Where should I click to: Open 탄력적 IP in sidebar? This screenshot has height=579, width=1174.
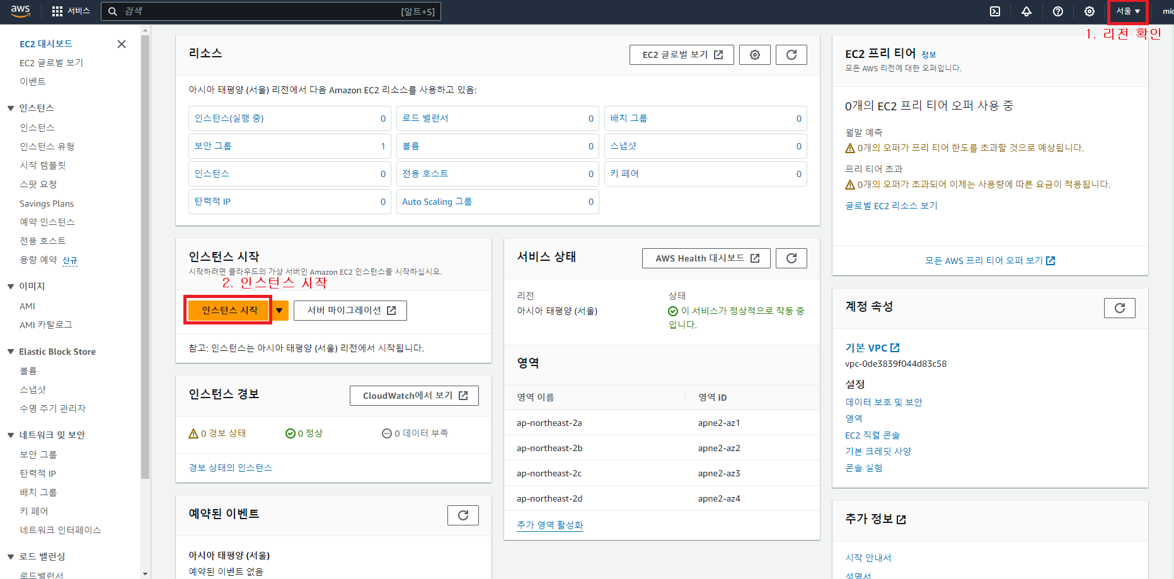[38, 474]
